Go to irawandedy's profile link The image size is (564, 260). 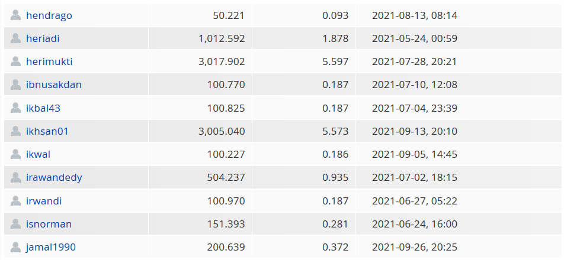pyautogui.click(x=54, y=178)
